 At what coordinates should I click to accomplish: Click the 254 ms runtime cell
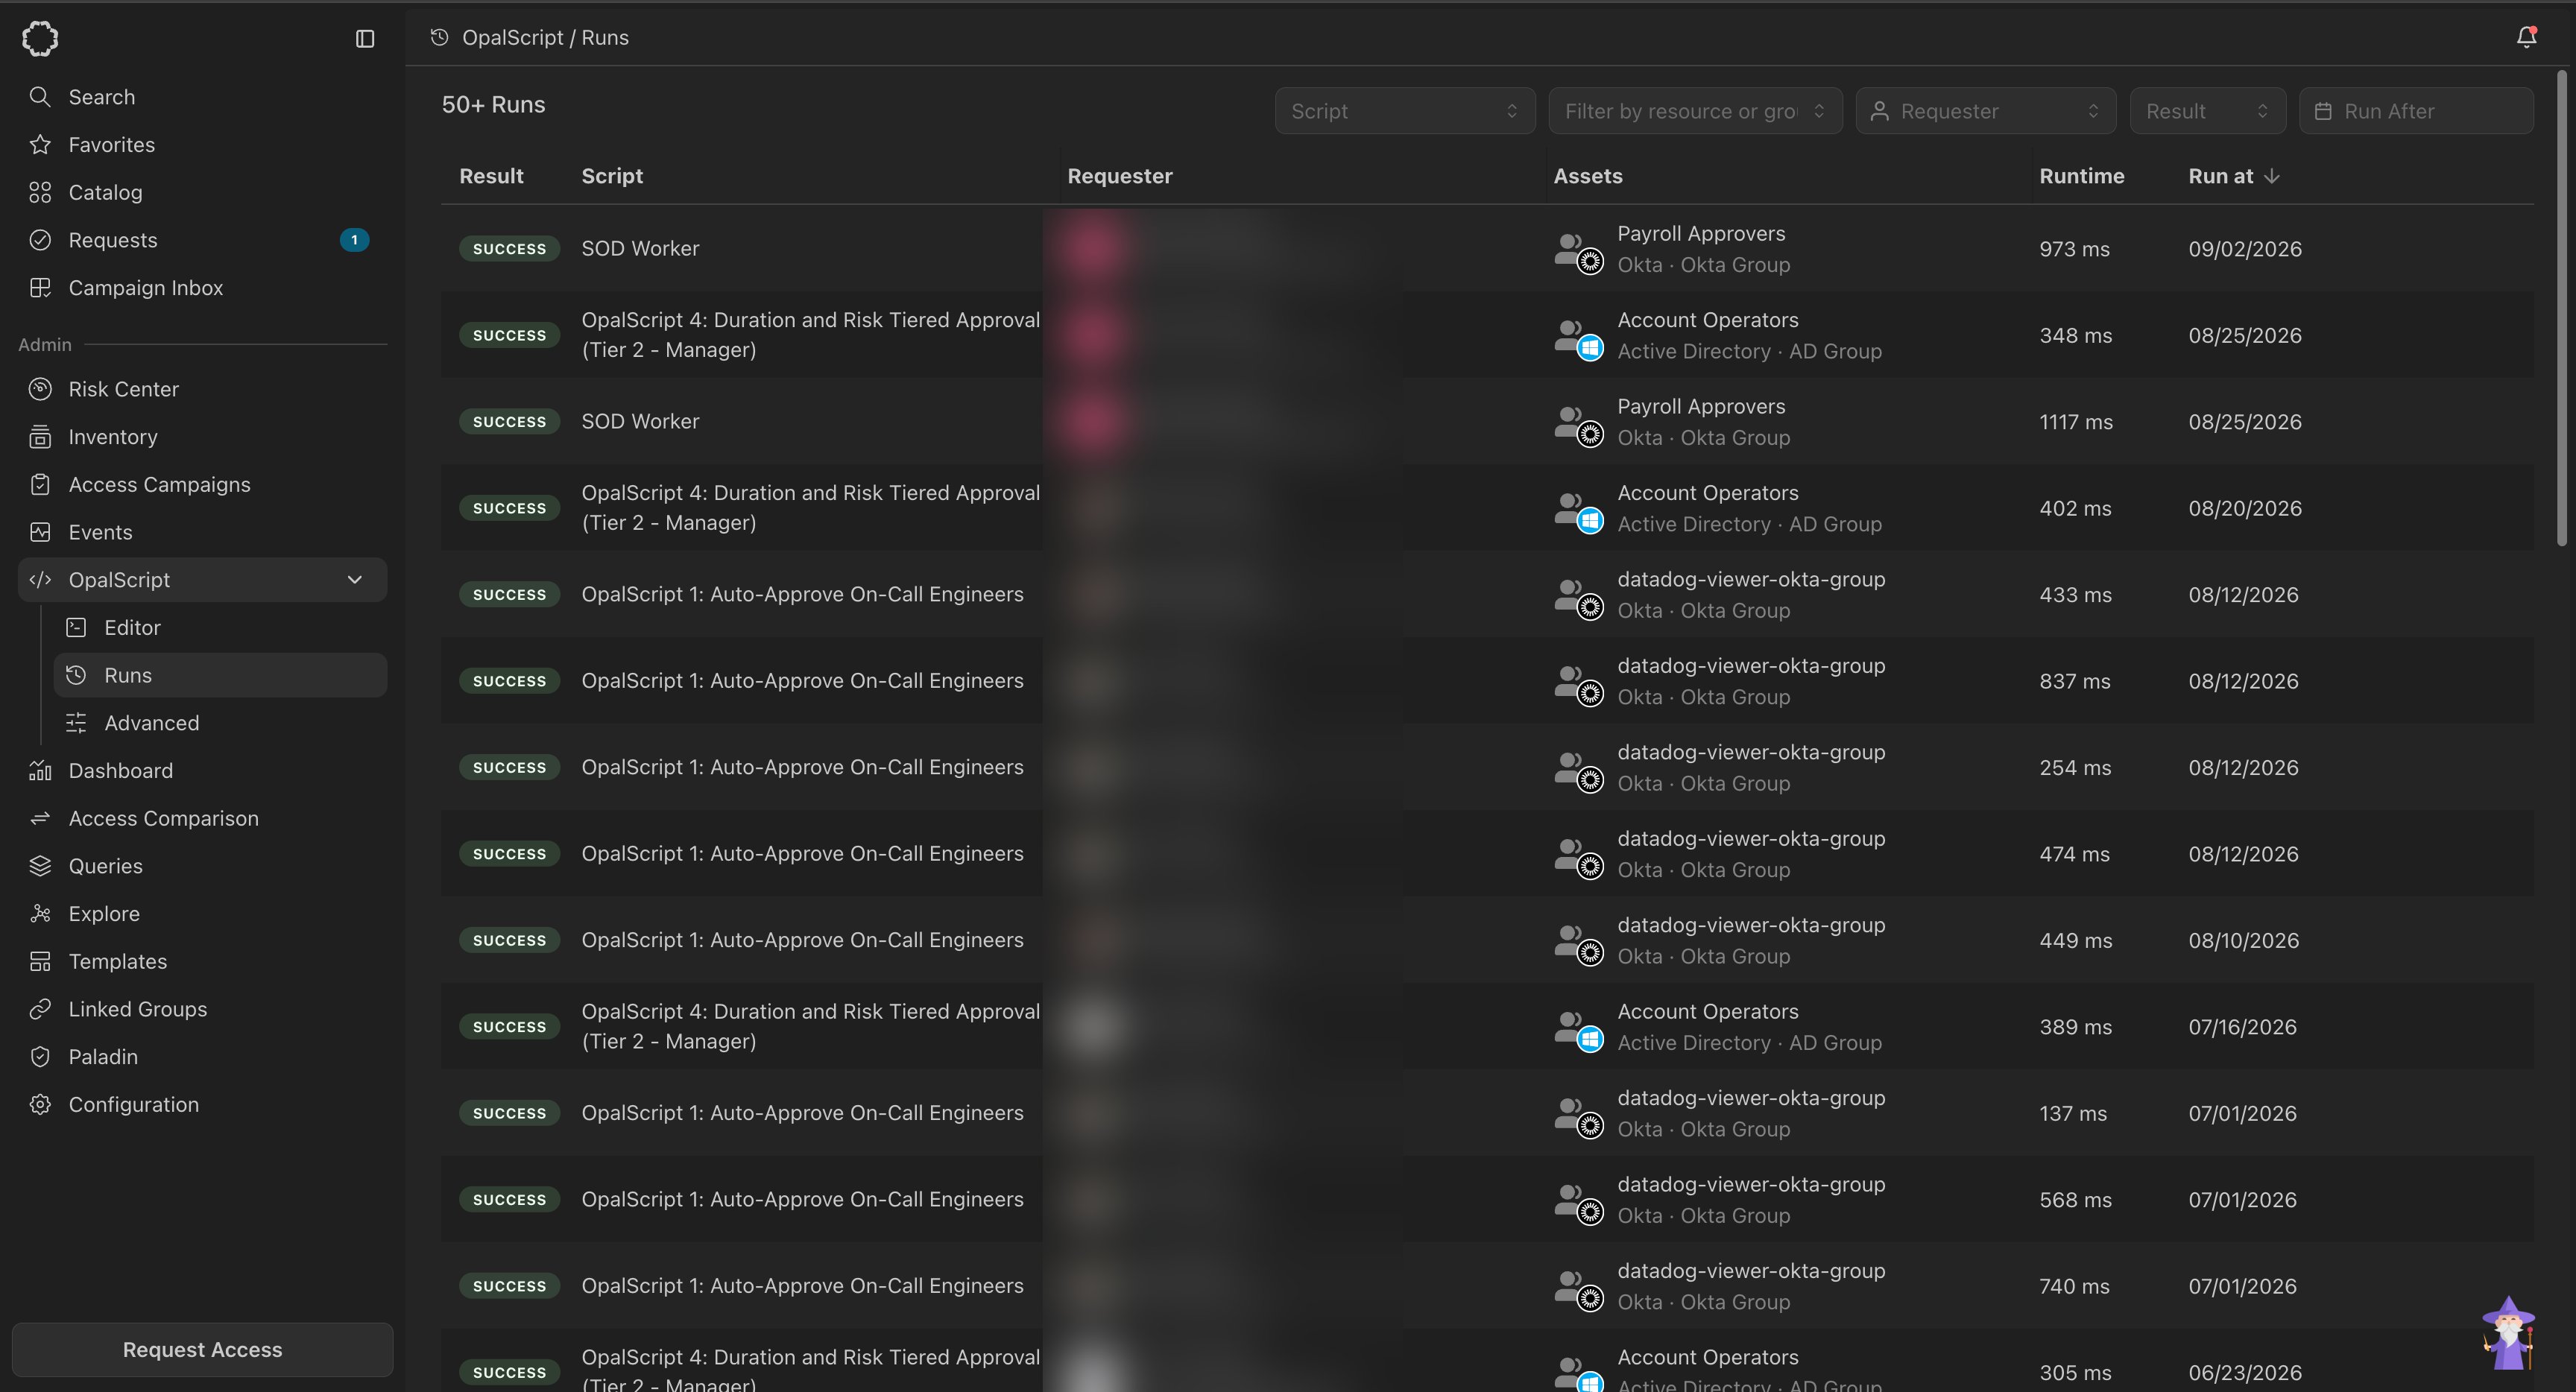click(2075, 767)
